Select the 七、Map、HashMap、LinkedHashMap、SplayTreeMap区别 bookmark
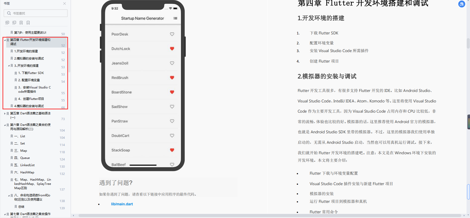The width and height of the screenshot is (470, 218). (x=33, y=184)
